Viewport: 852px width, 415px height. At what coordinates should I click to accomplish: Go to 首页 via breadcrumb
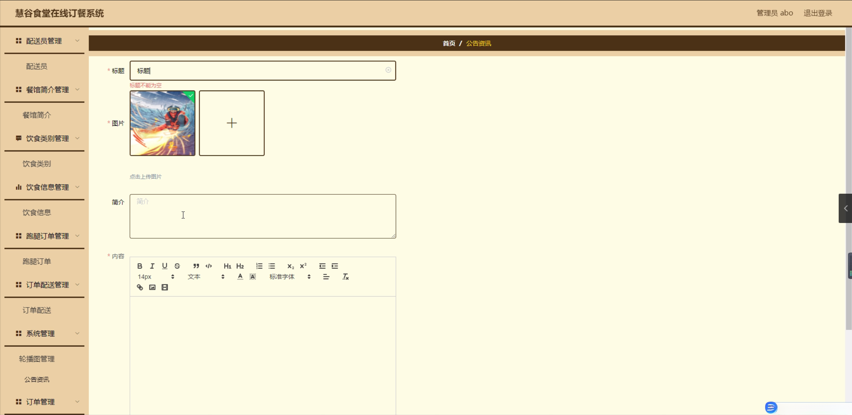pyautogui.click(x=449, y=43)
